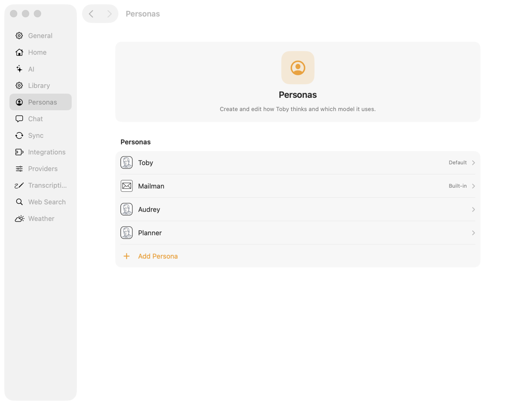519x405 pixels.
Task: Expand the Mailman persona chevron
Action: click(473, 186)
